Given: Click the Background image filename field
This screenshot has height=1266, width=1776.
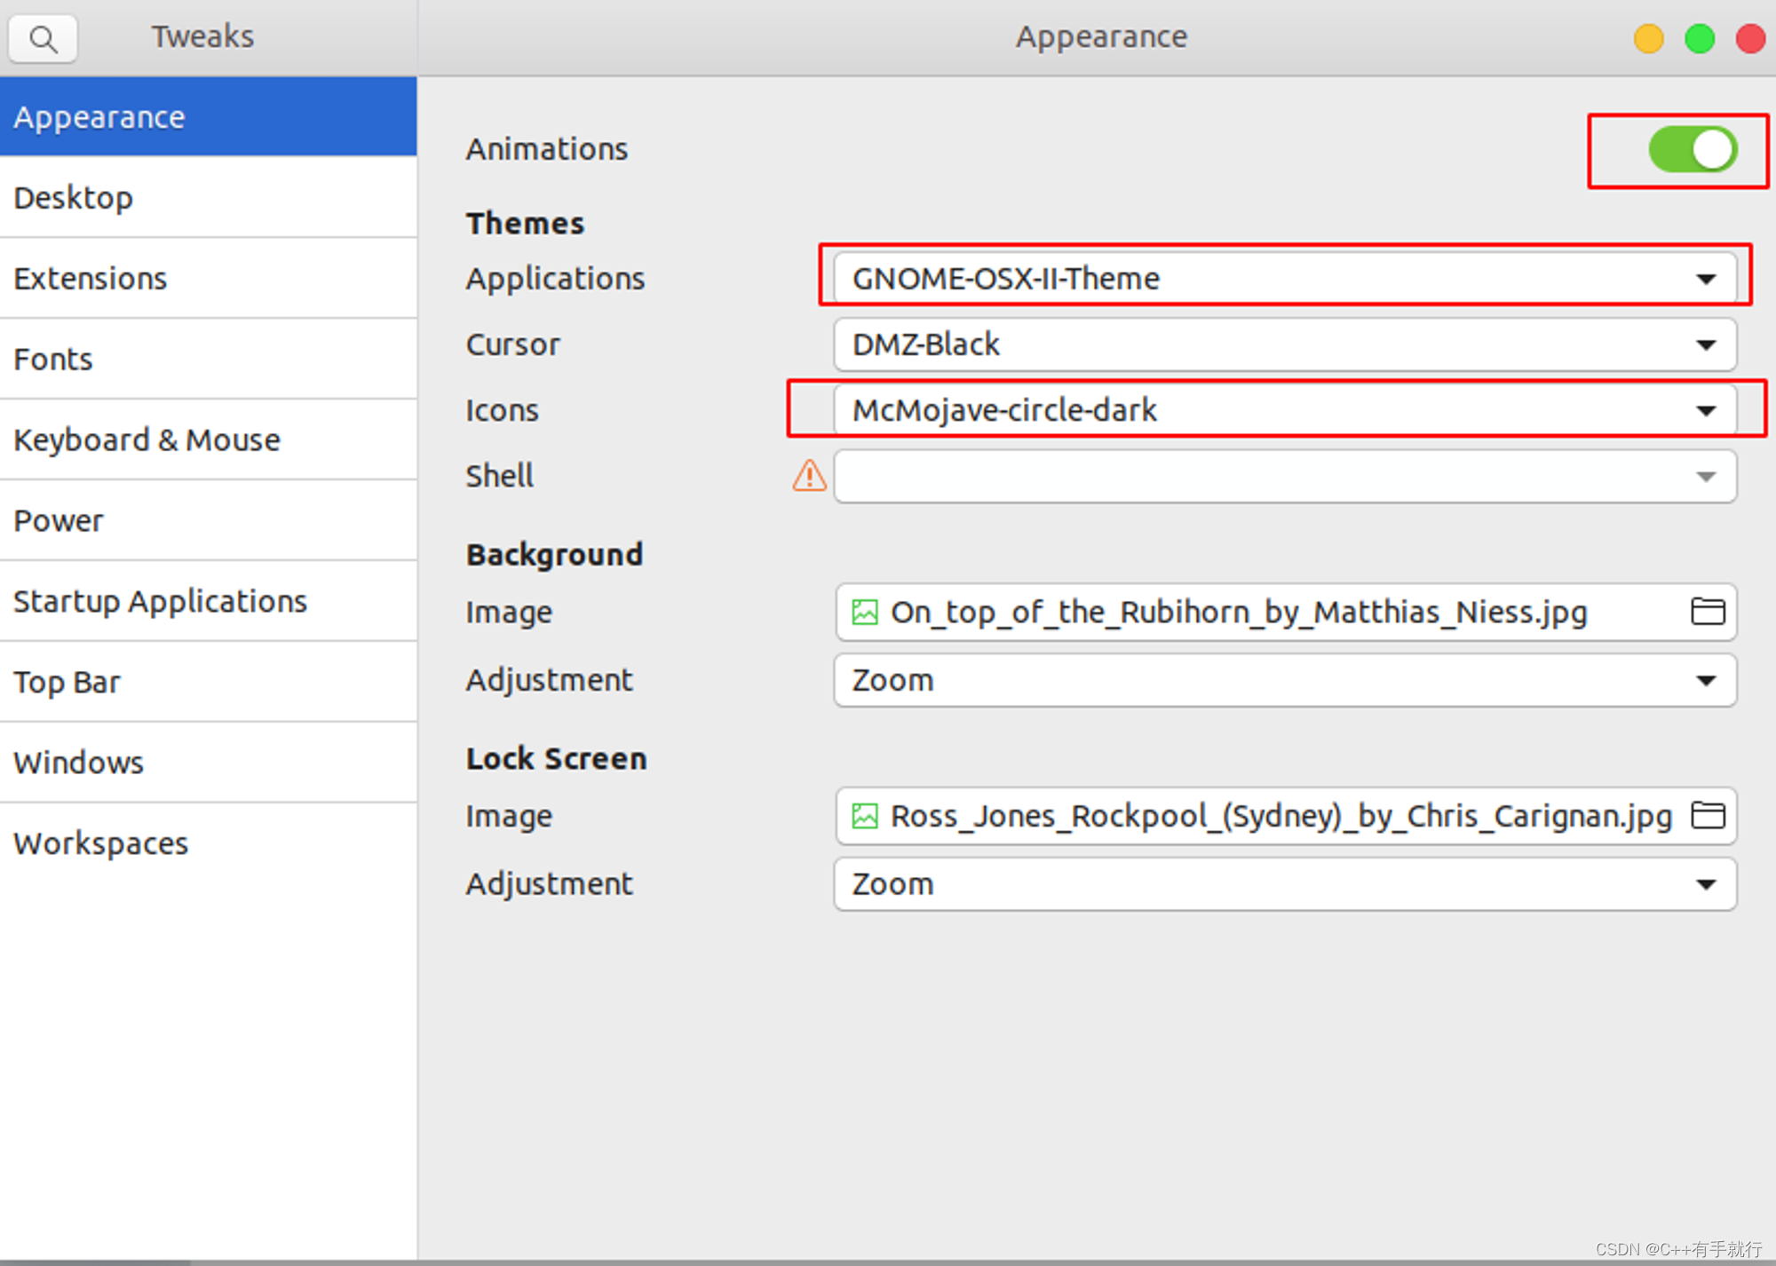Looking at the screenshot, I should pos(1238,613).
